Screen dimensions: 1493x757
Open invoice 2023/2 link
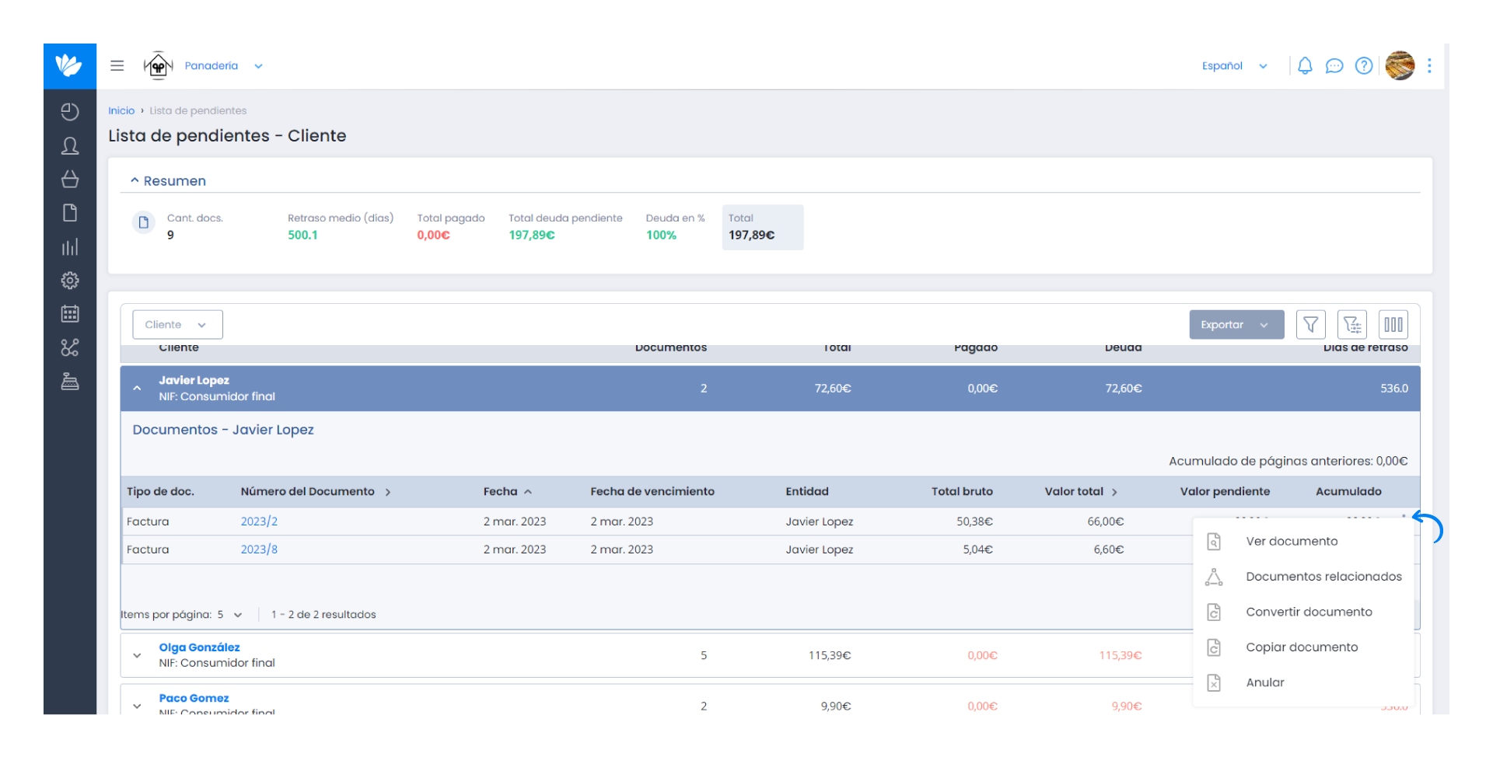(259, 522)
